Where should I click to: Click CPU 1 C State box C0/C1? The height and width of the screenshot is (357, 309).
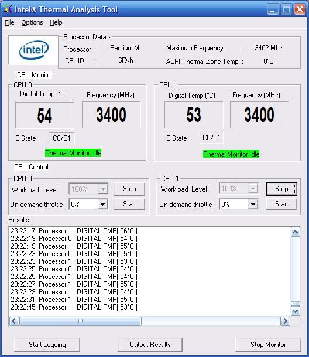[x=211, y=138]
